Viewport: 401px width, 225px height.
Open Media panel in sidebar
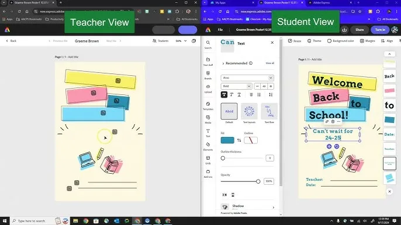[x=208, y=119]
